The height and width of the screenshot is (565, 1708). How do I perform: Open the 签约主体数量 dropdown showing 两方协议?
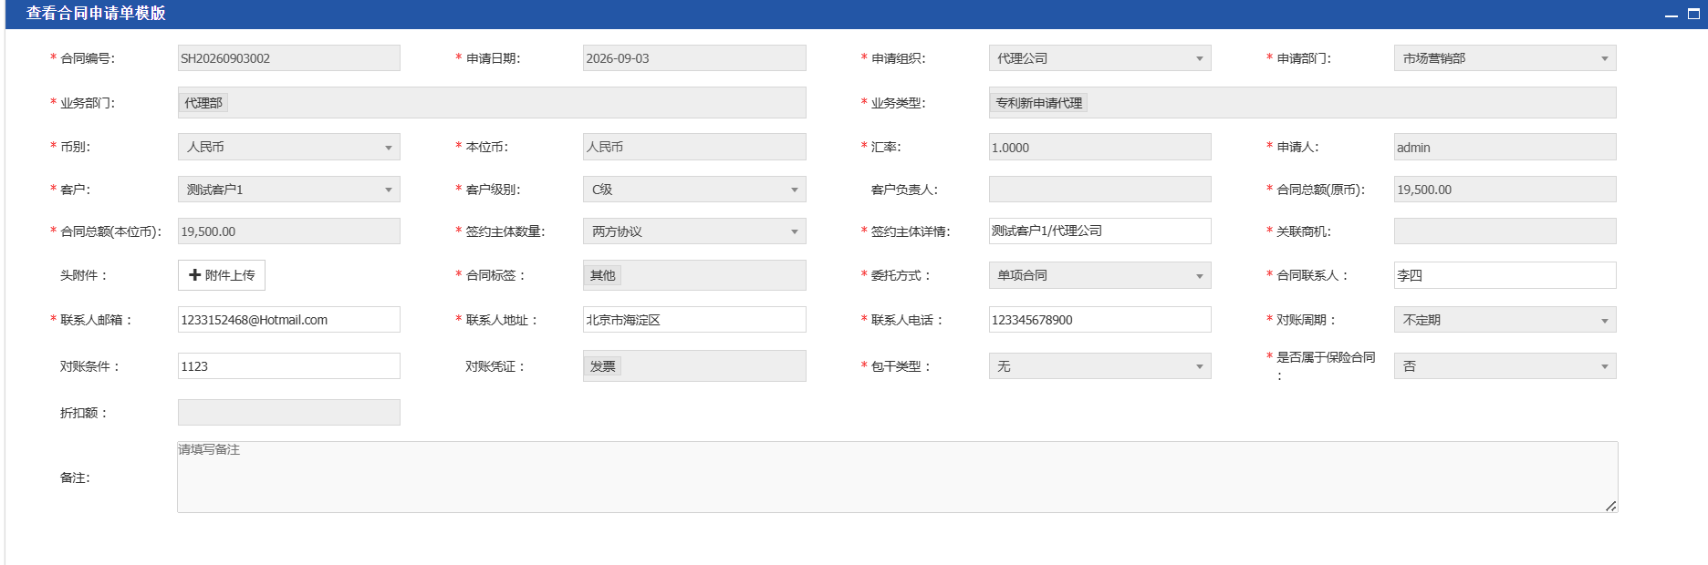[x=693, y=231]
